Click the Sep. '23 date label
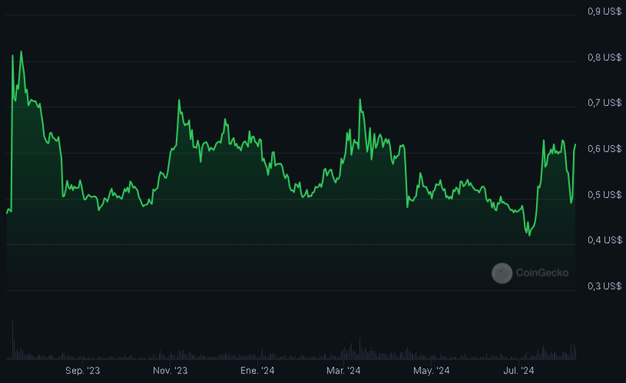Image resolution: width=626 pixels, height=383 pixels. coord(82,370)
